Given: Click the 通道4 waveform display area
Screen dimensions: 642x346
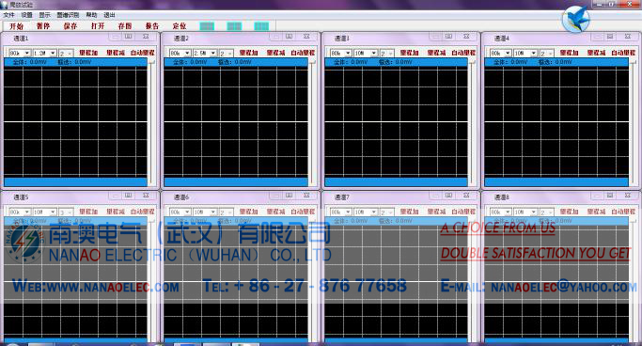Looking at the screenshot, I should 556,122.
